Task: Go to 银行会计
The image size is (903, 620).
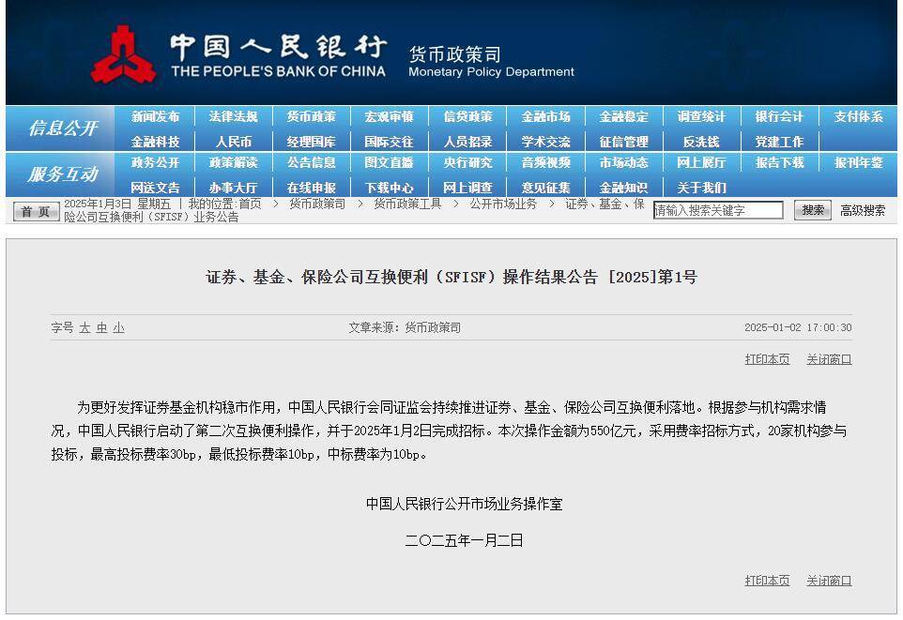Action: click(780, 117)
